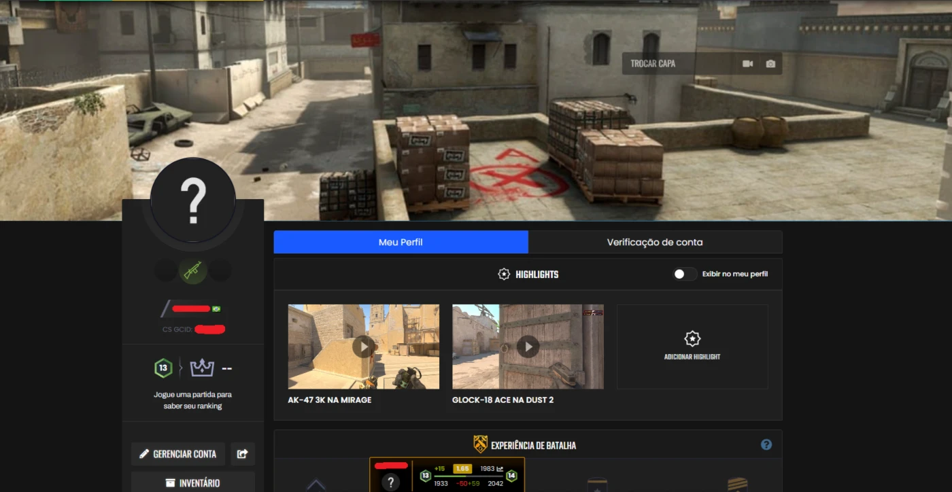Switch to the Meu Perfil tab
952x492 pixels.
pos(401,242)
